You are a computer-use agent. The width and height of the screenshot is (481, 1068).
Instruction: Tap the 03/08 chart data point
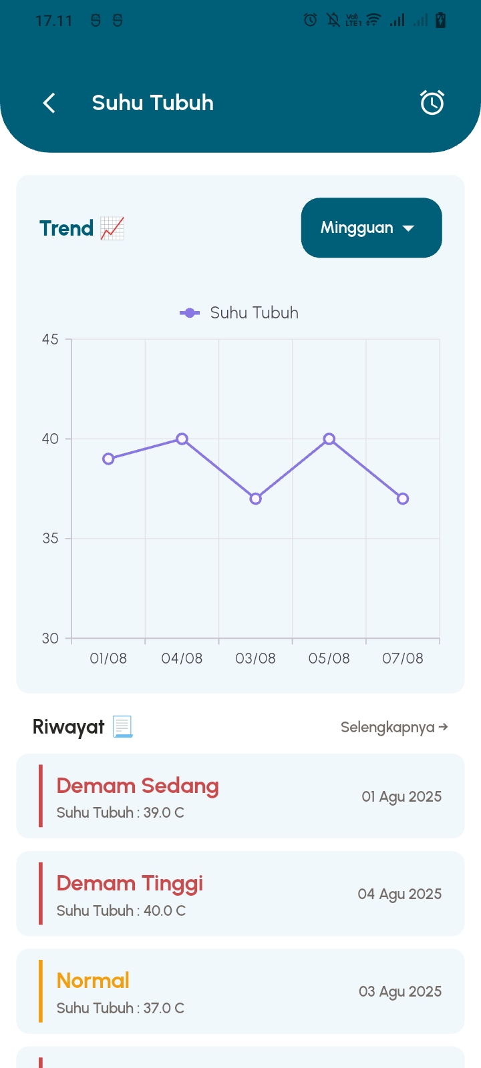click(255, 499)
